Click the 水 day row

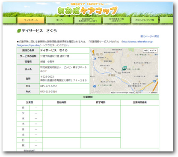(30, 118)
